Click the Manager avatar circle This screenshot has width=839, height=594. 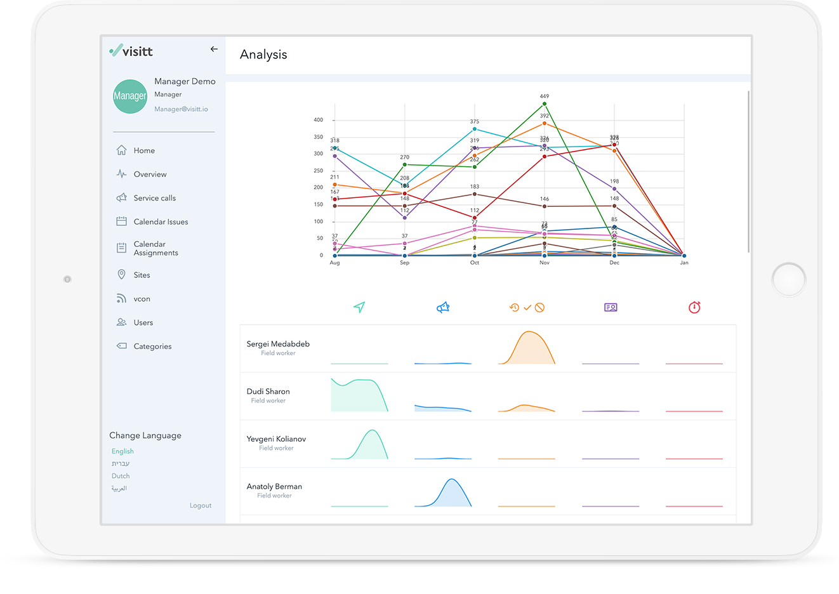(130, 96)
